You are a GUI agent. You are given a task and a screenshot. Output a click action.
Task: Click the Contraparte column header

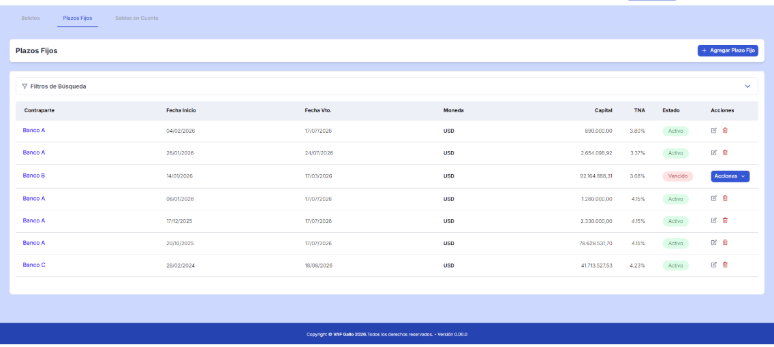pyautogui.click(x=39, y=110)
